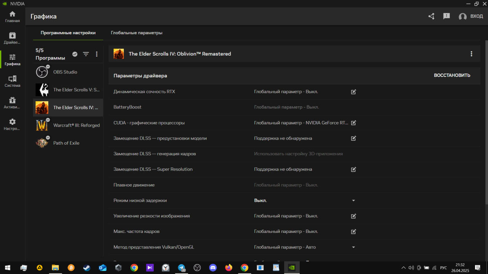488x274 pixels.
Task: Go to the Драйверы sidebar section
Action: click(12, 38)
